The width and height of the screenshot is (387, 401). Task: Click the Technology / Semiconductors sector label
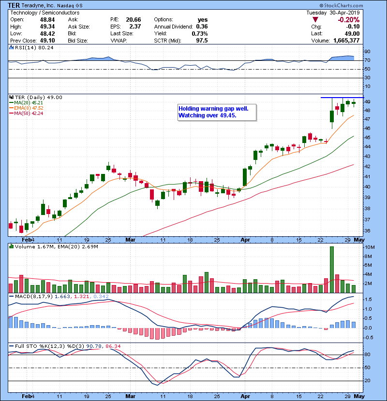click(45, 13)
